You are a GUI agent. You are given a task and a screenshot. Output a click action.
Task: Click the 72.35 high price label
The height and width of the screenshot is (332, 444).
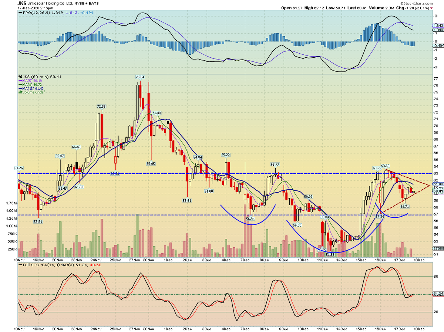pos(101,106)
